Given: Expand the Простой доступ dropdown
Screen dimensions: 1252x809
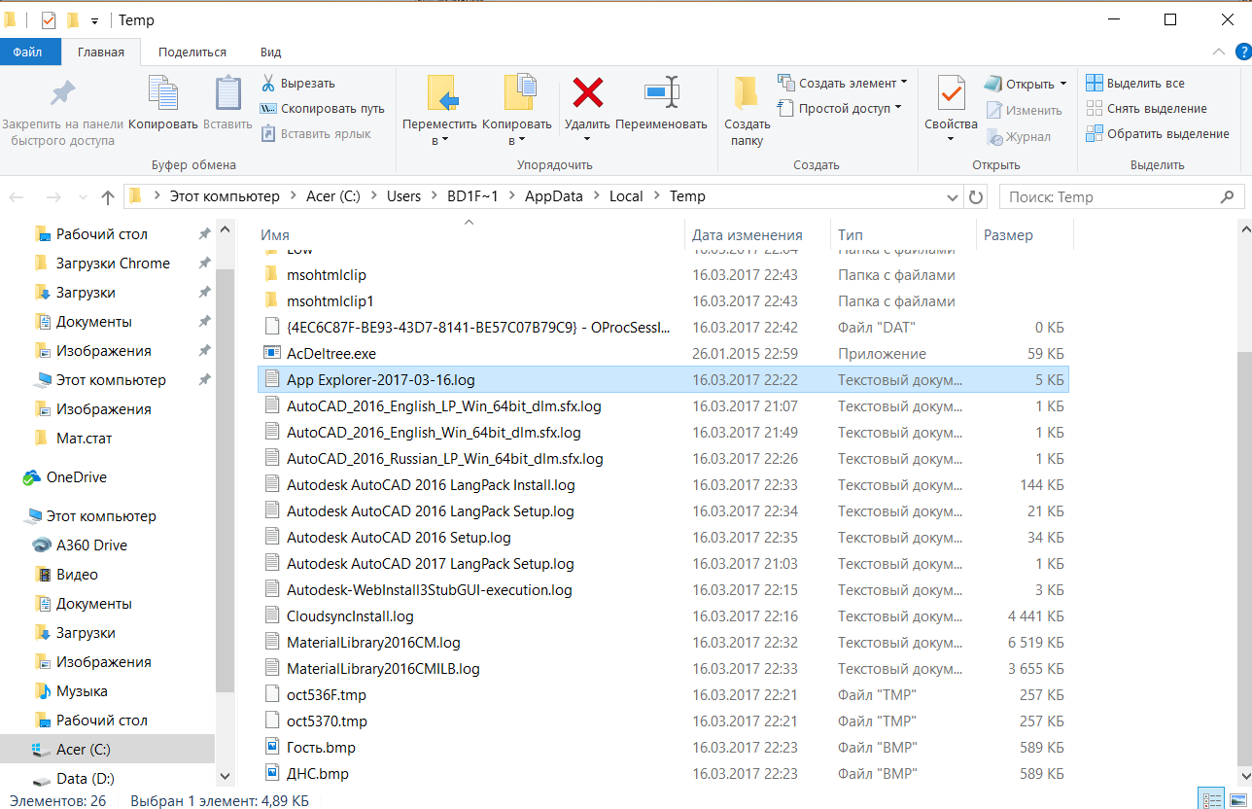Looking at the screenshot, I should 898,108.
